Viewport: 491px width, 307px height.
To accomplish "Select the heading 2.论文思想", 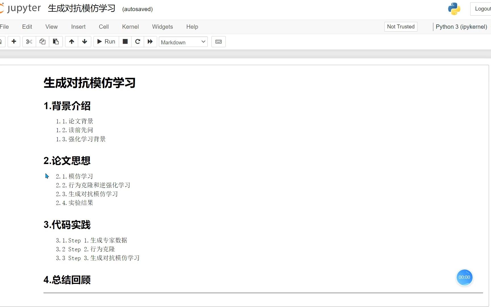I will pyautogui.click(x=67, y=161).
